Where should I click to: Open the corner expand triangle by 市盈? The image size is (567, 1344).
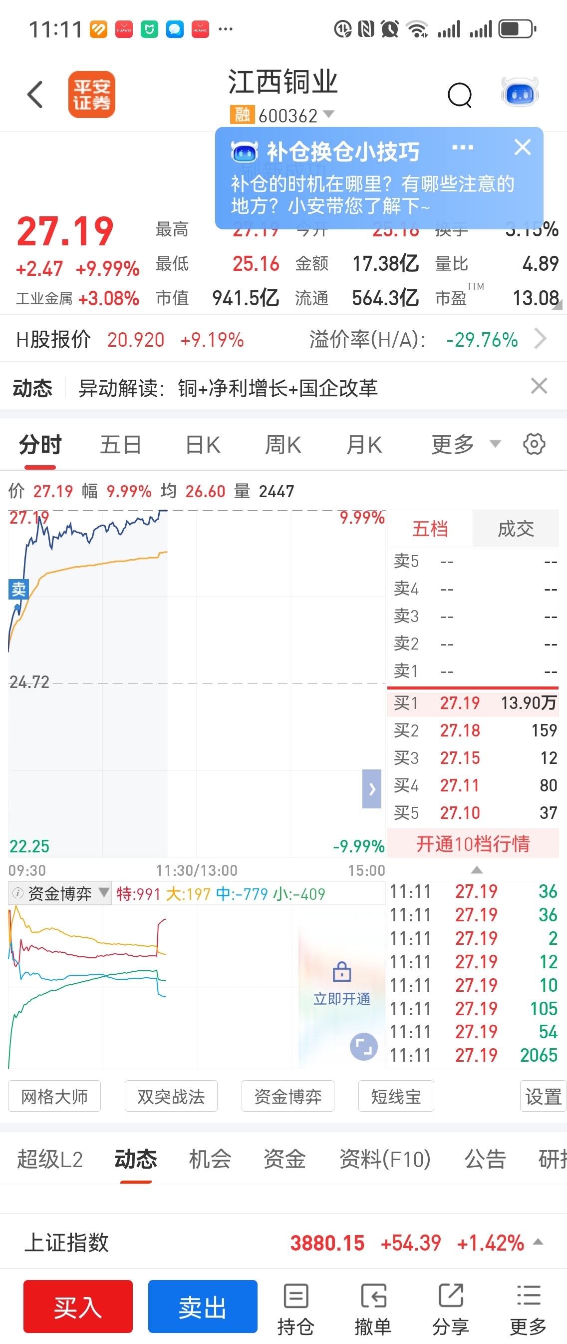(x=557, y=305)
